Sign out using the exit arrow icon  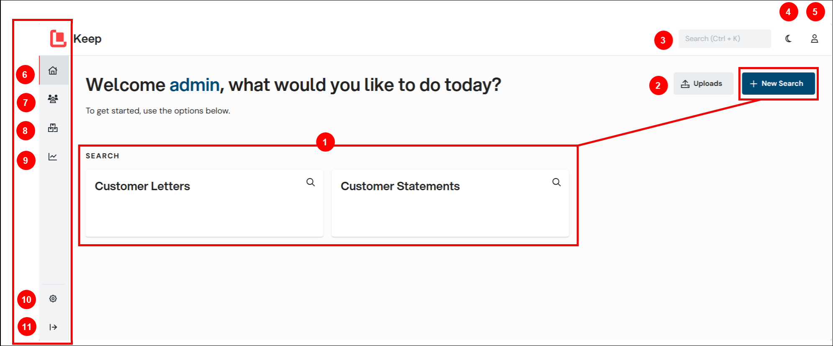coord(53,327)
